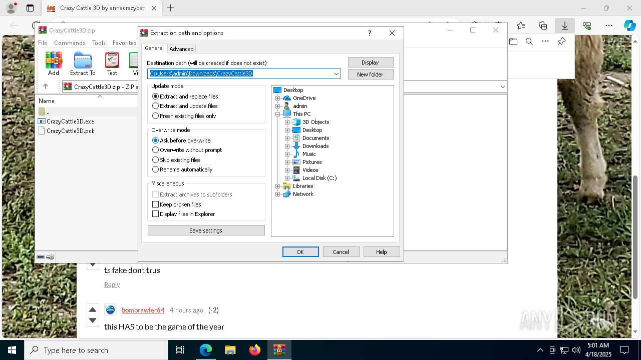Select the parent folder '..' entry
The image size is (641, 360).
(x=44, y=112)
